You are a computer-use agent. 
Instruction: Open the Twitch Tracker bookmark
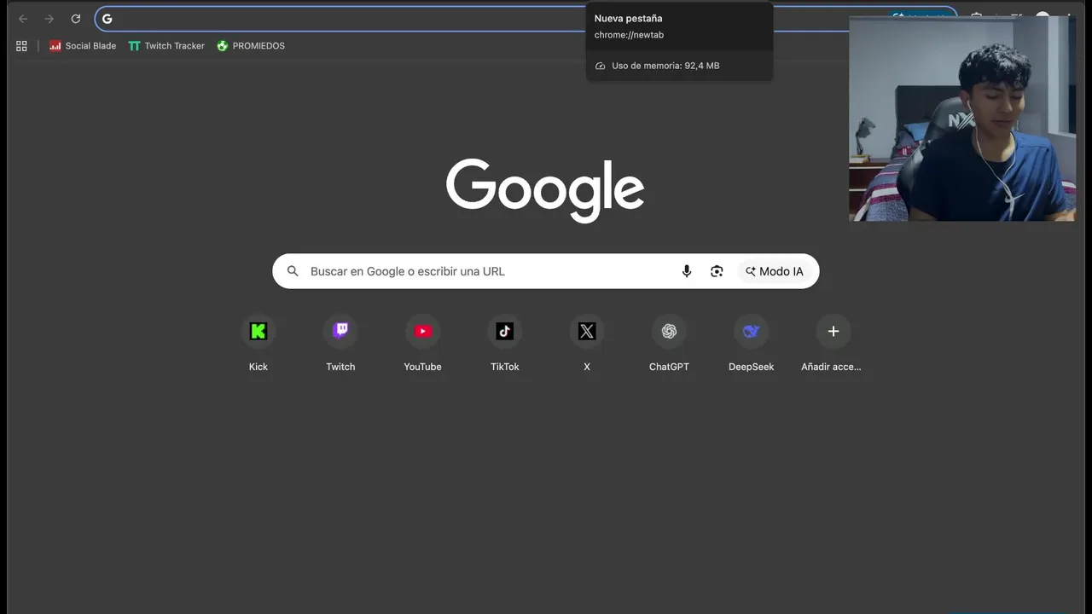pos(166,46)
